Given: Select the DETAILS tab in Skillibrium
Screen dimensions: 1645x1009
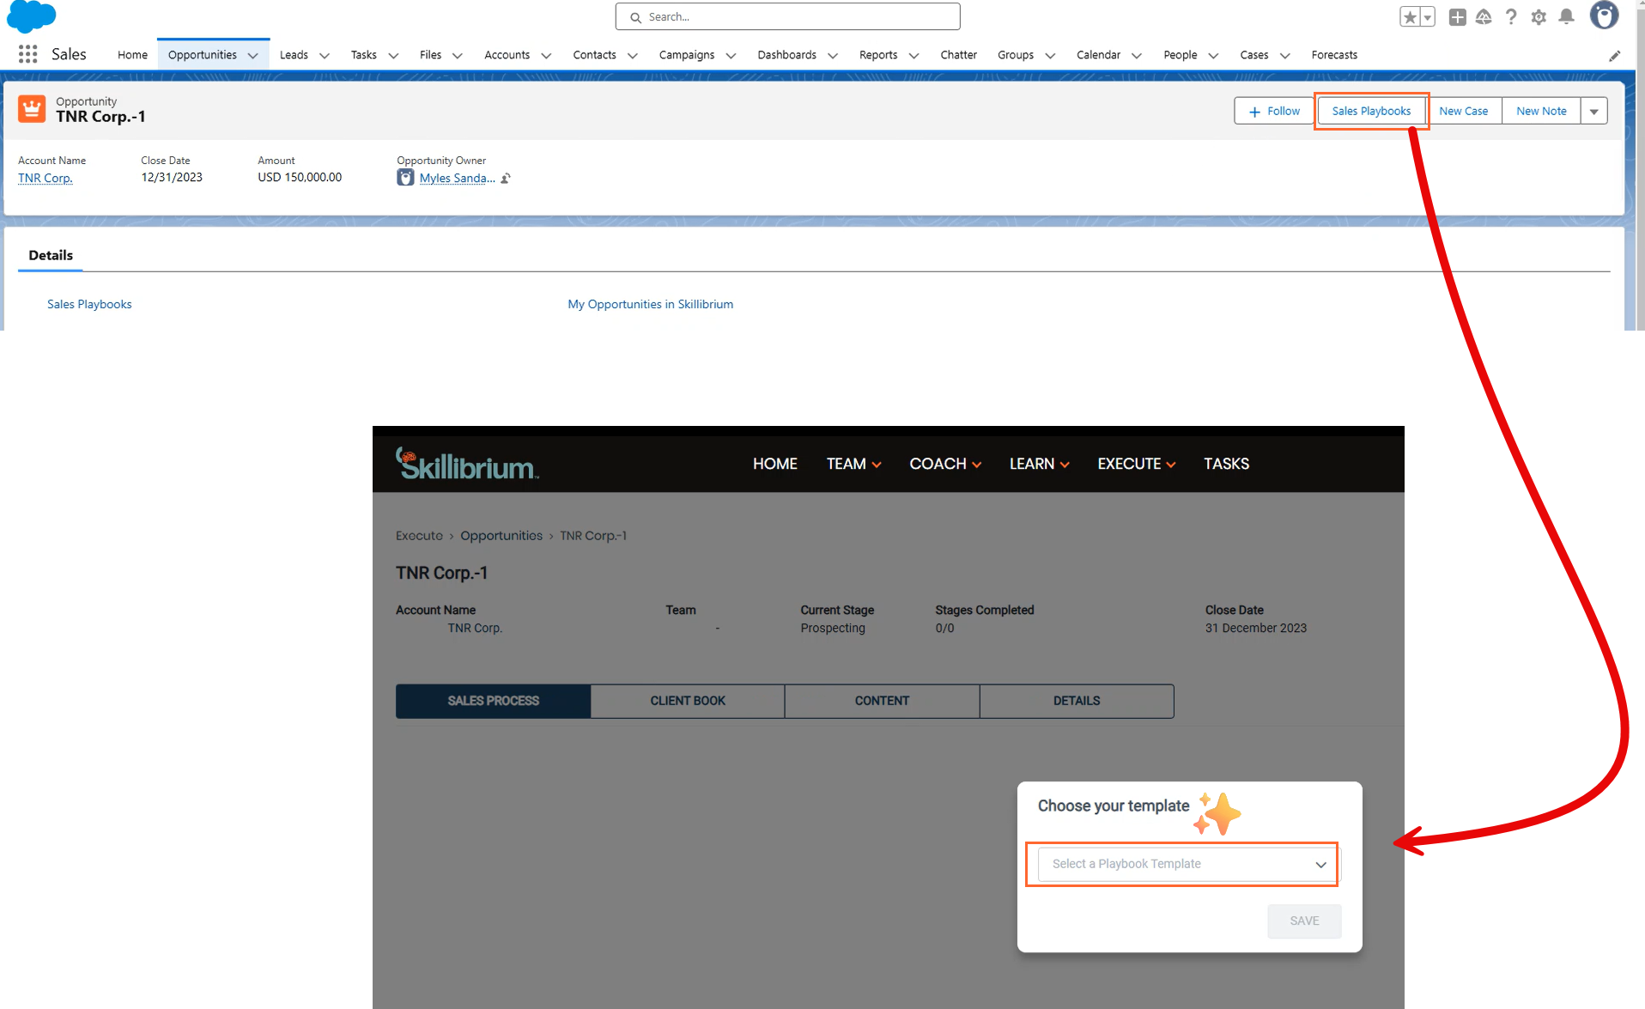Looking at the screenshot, I should click(1077, 701).
